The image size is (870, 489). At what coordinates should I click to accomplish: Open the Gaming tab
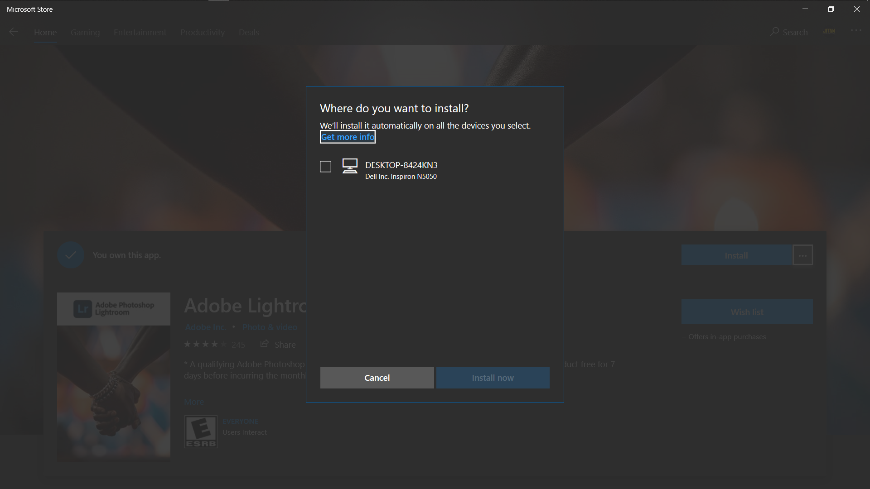85,32
